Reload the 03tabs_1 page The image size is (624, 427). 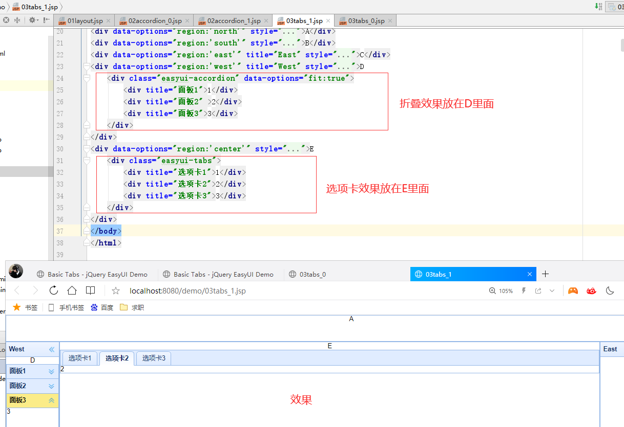click(53, 290)
